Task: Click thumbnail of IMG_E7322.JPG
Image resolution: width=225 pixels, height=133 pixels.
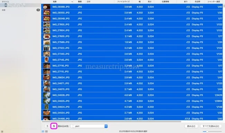Action: pos(47,48)
